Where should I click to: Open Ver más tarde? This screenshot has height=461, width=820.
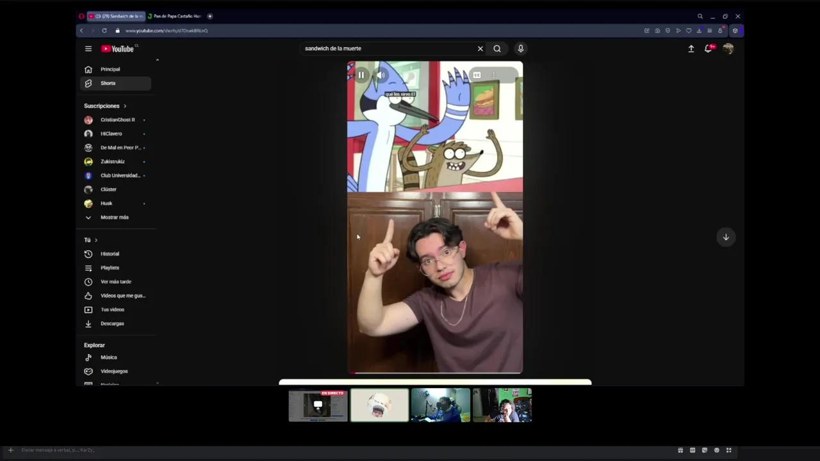(115, 282)
